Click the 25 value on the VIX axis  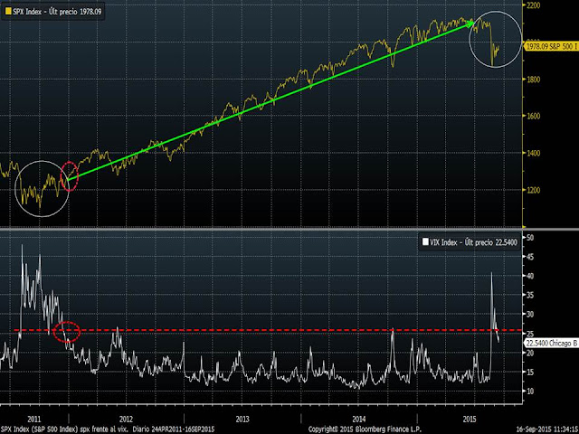(530, 334)
